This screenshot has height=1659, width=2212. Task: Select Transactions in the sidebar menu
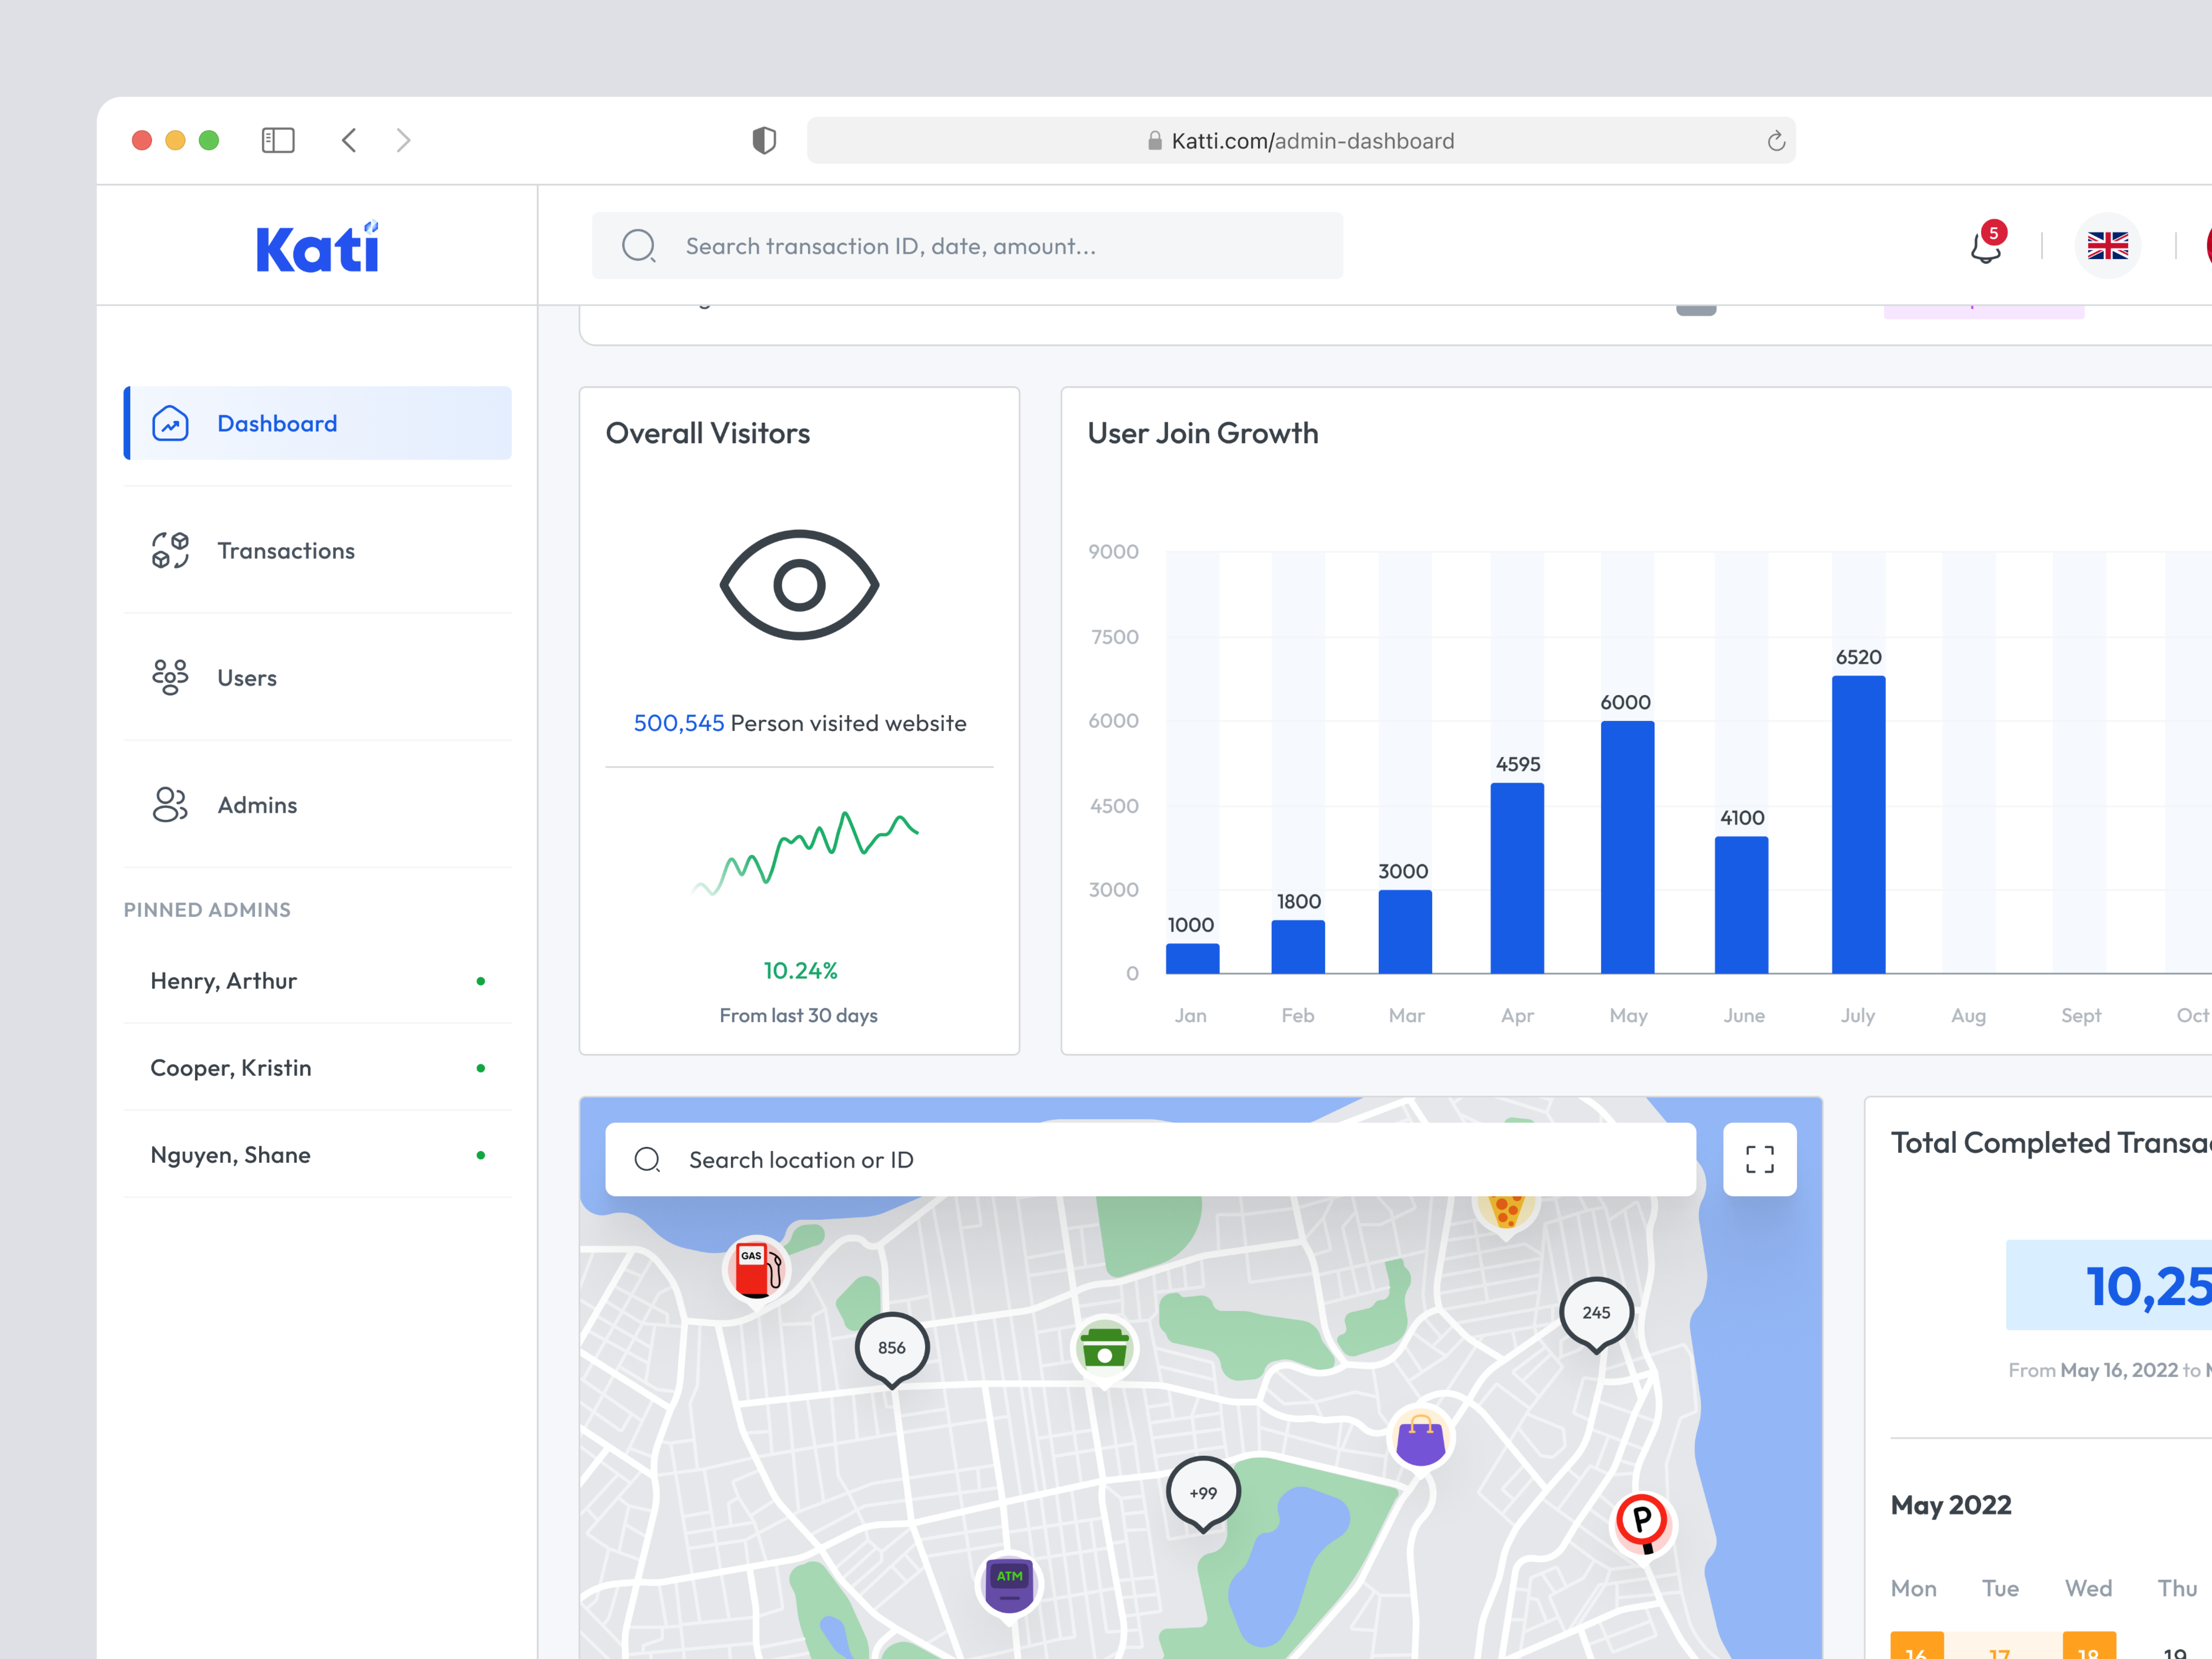[x=286, y=550]
